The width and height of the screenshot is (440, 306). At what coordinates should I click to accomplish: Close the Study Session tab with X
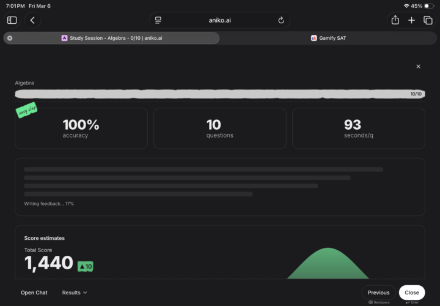click(10, 38)
